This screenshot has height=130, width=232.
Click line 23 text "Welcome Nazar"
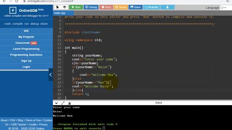(x=98, y=86)
